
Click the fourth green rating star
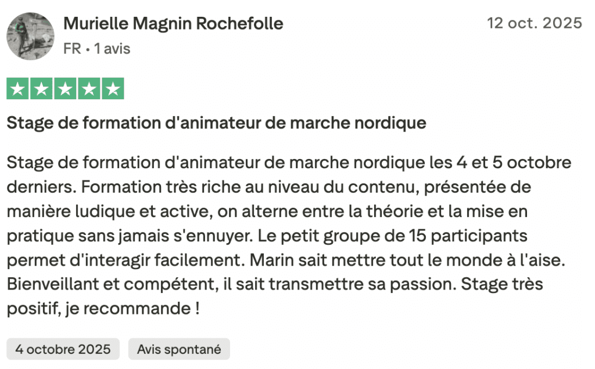[x=89, y=89]
